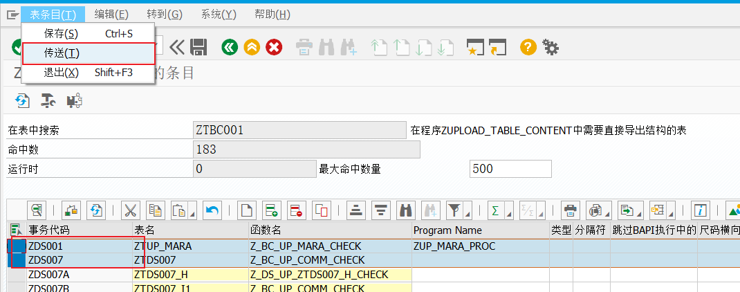Select the row selector for ZDS007

17,260
